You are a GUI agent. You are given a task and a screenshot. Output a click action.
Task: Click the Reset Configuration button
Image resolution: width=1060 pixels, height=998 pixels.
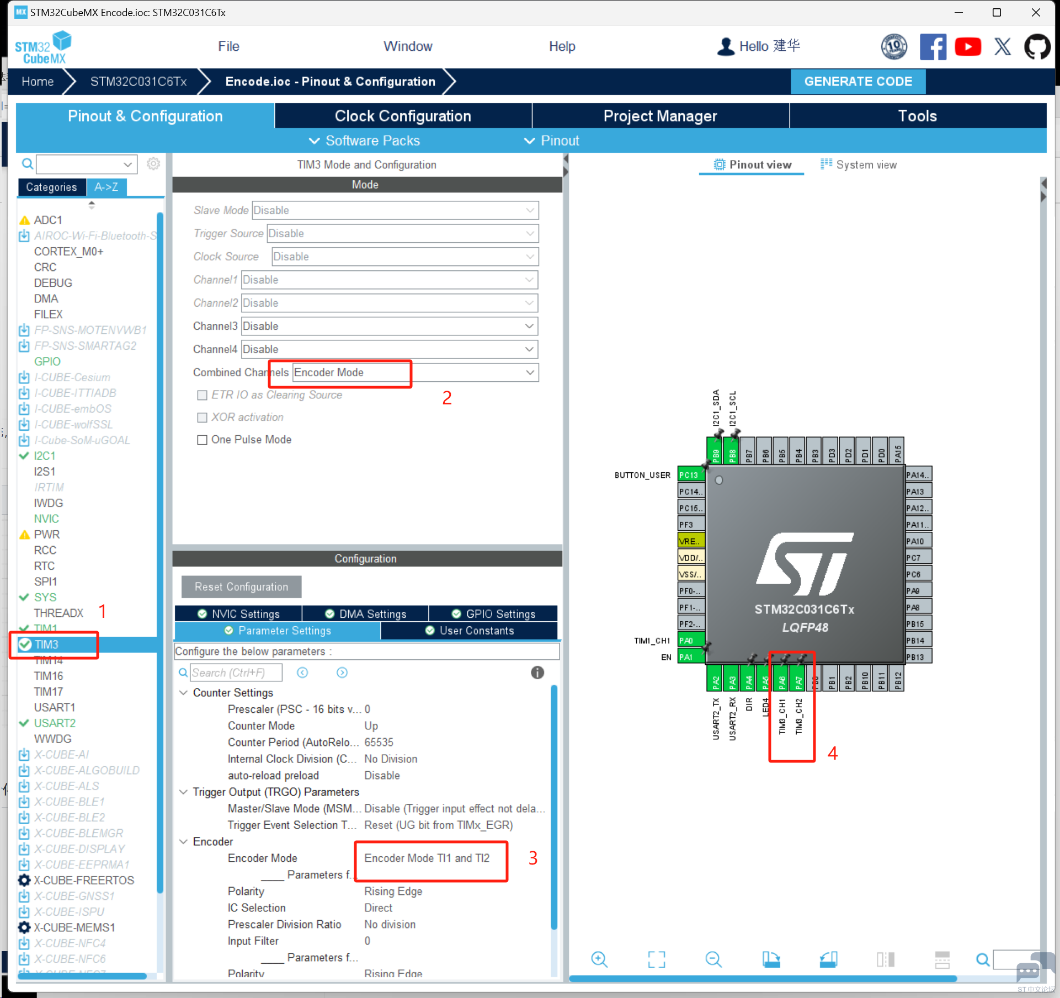(x=241, y=587)
